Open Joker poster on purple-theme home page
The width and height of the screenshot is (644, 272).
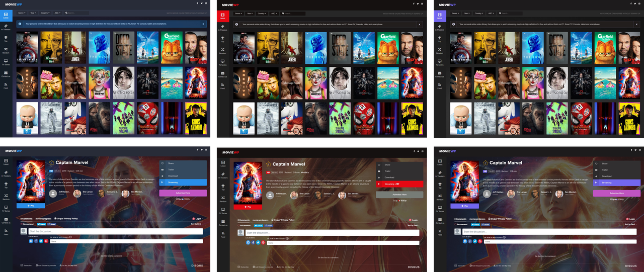(x=509, y=47)
